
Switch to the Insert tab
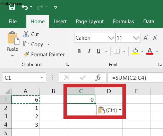coord(60,22)
